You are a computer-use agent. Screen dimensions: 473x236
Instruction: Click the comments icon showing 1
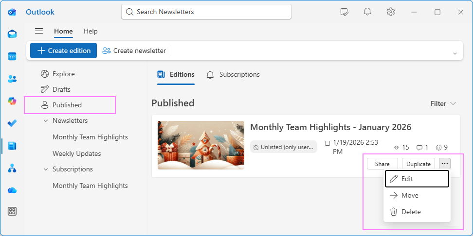coord(419,148)
